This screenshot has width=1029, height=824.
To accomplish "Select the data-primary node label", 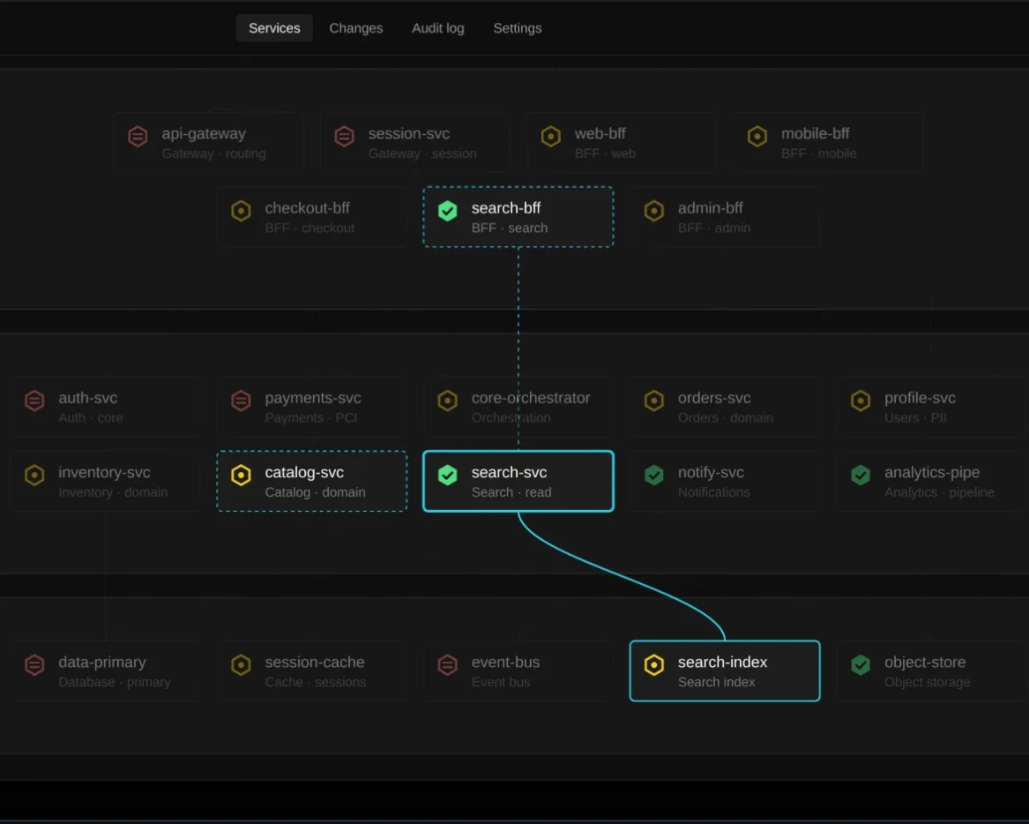I will 102,663.
